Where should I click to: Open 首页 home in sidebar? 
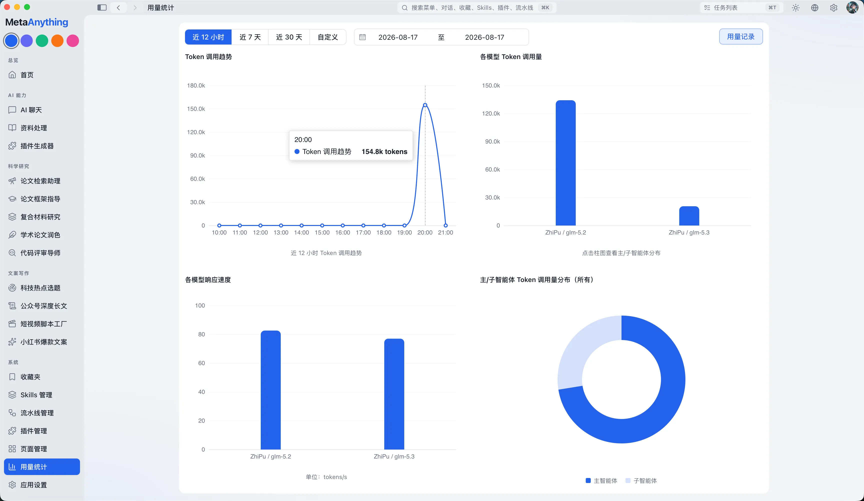pyautogui.click(x=42, y=75)
